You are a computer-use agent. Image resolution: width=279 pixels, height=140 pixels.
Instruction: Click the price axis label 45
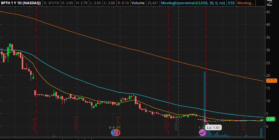pyautogui.click(x=268, y=12)
